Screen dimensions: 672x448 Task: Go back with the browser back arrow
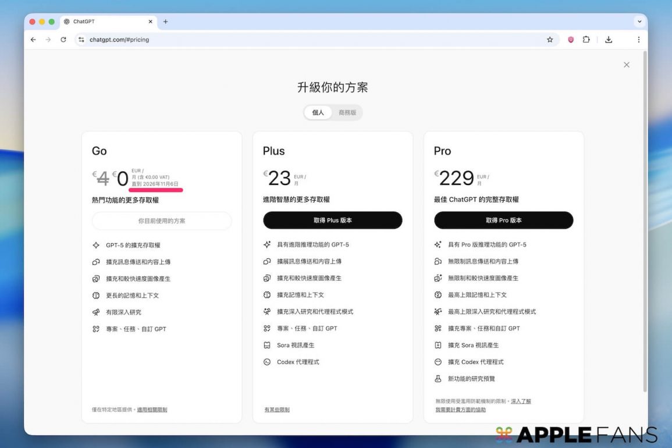click(x=33, y=40)
